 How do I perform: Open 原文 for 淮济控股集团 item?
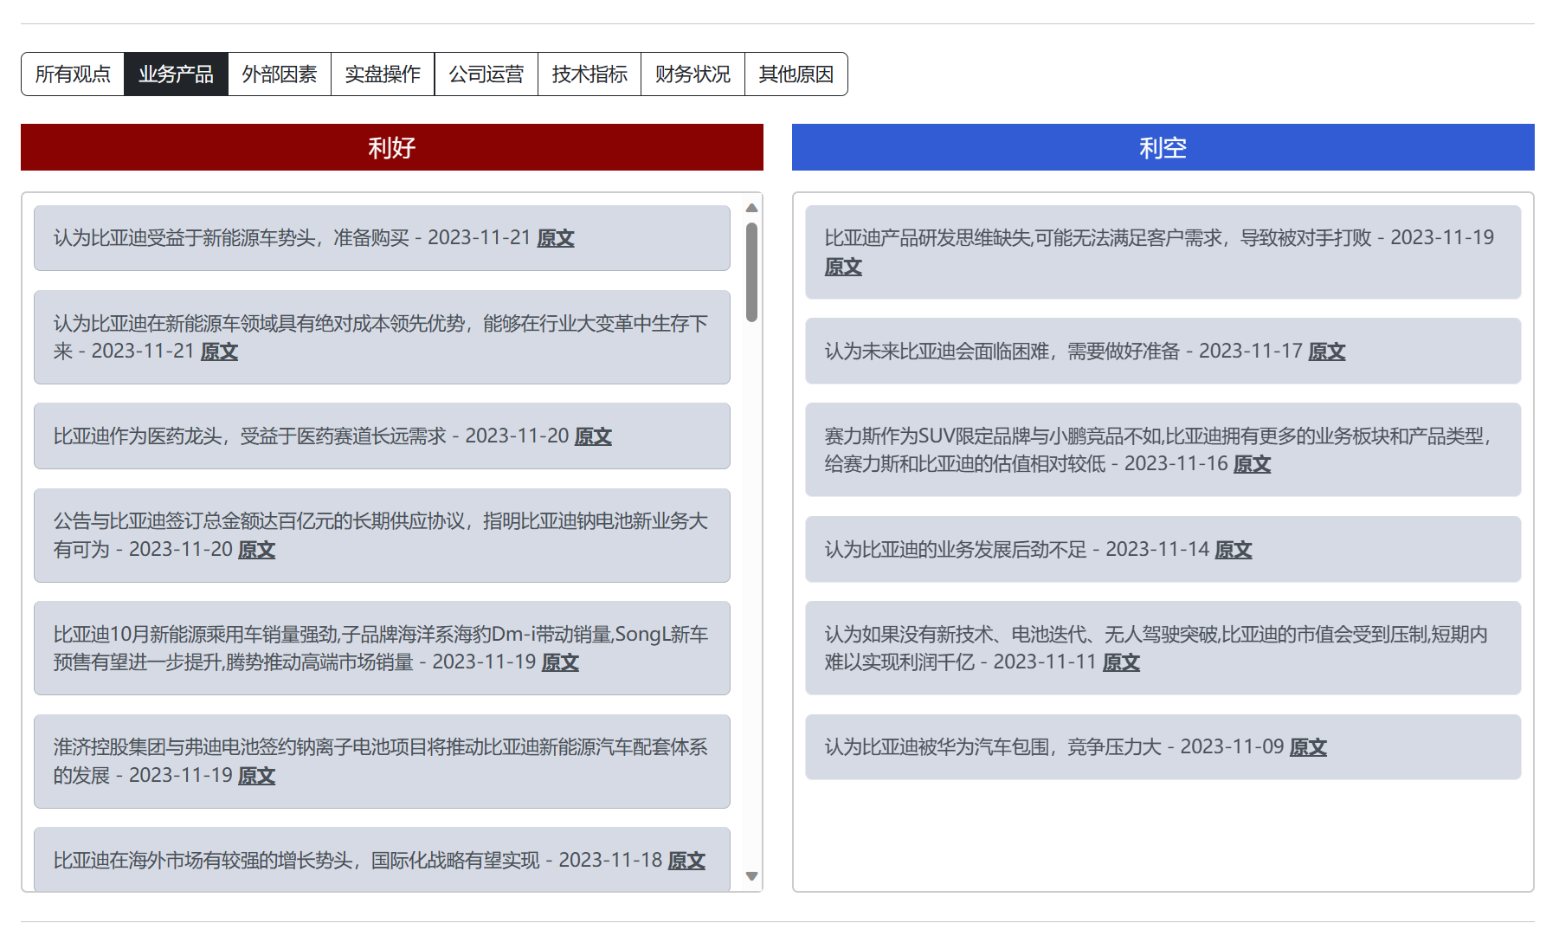coord(256,776)
